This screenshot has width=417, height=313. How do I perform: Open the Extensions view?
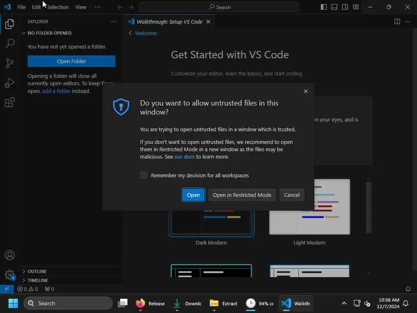pos(10,102)
